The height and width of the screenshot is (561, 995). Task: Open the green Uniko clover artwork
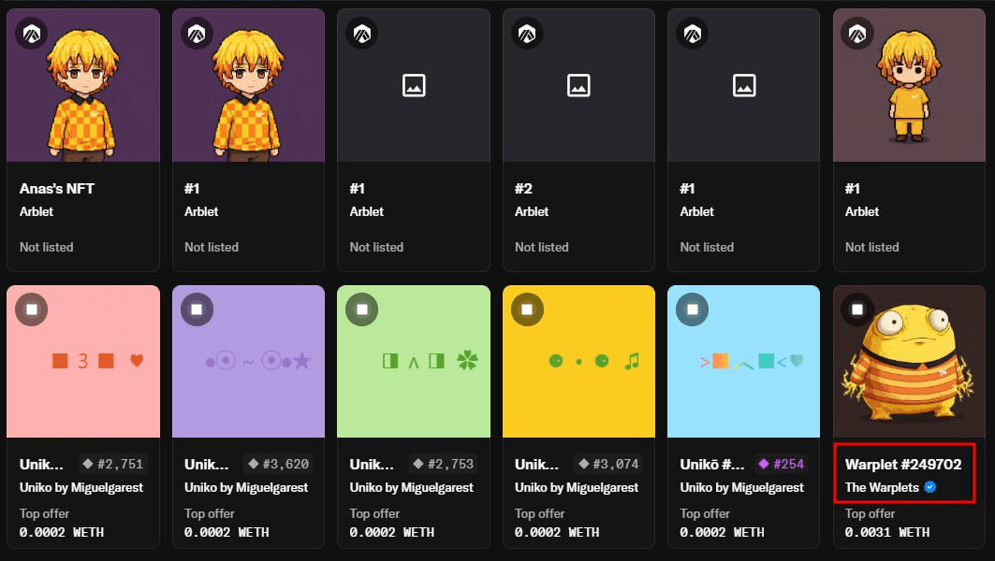pos(414,361)
